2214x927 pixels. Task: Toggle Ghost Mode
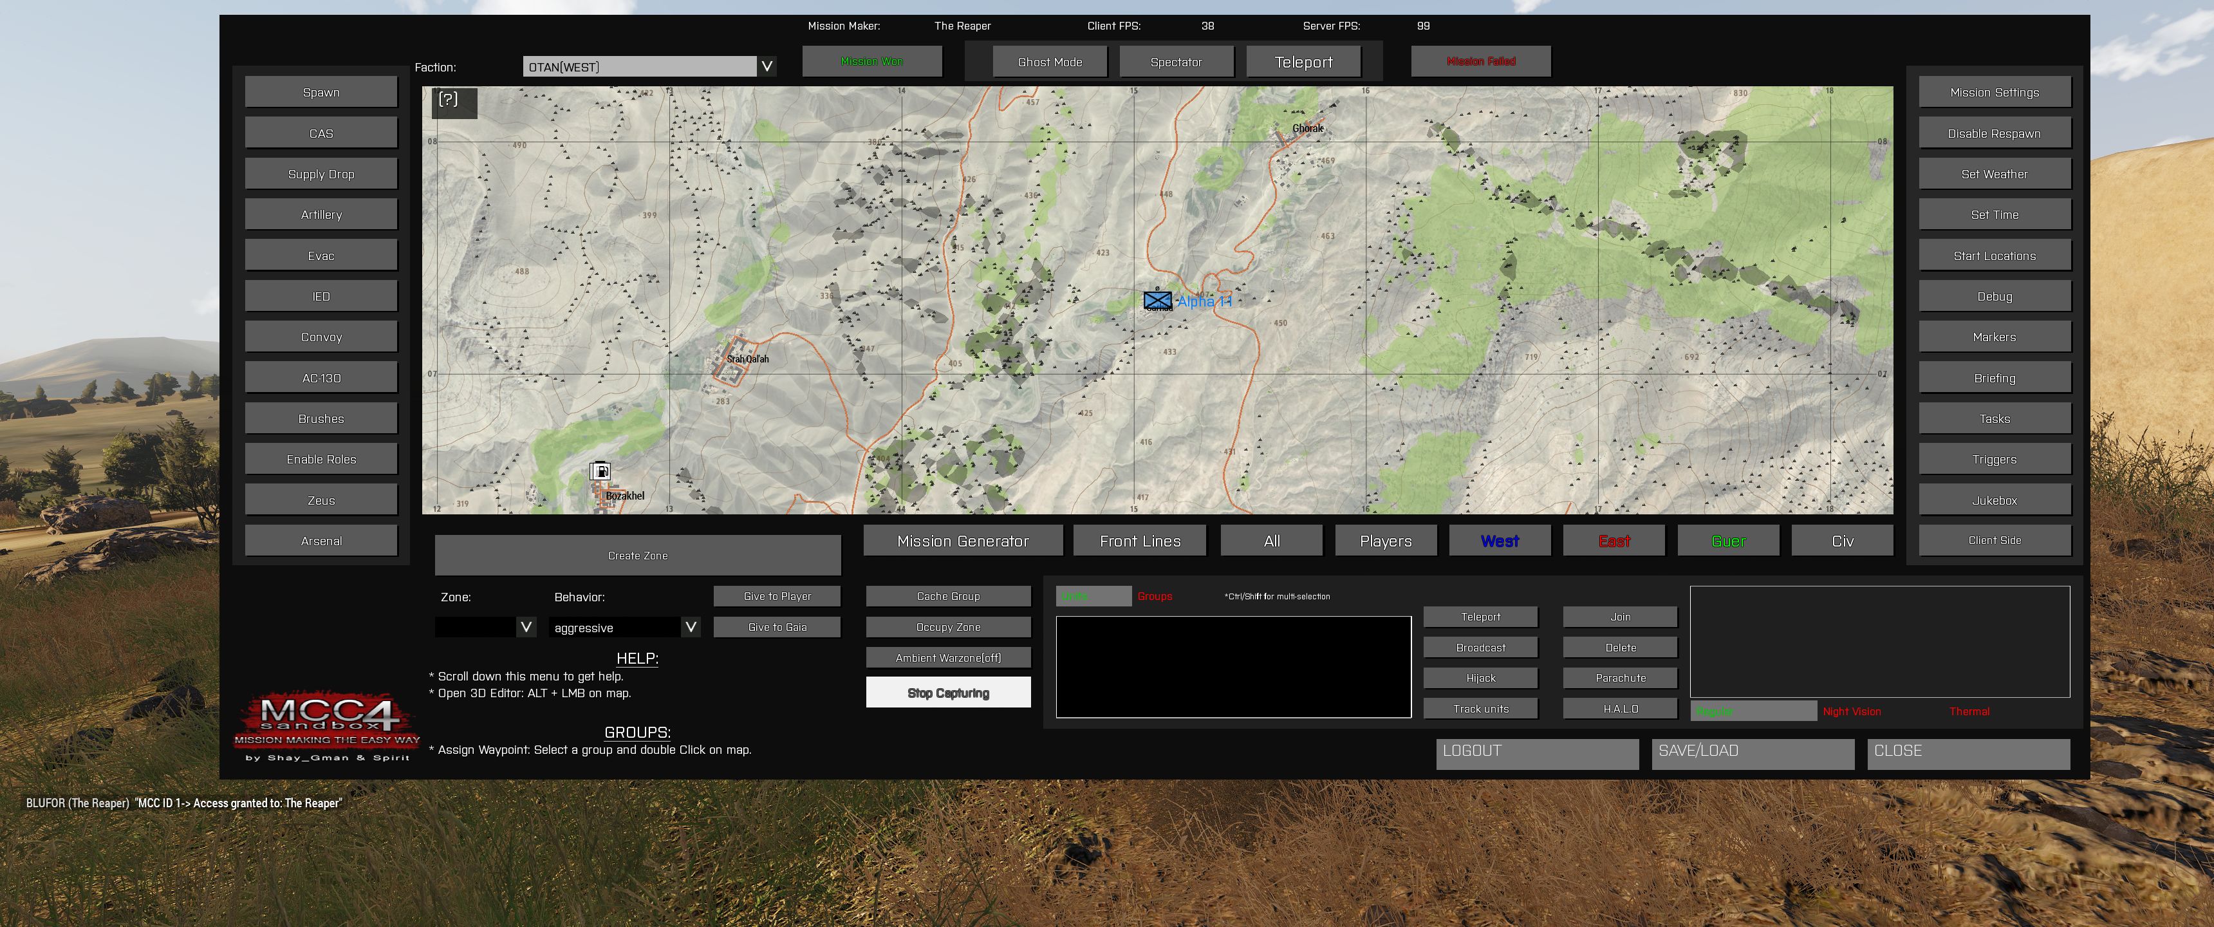click(1050, 62)
